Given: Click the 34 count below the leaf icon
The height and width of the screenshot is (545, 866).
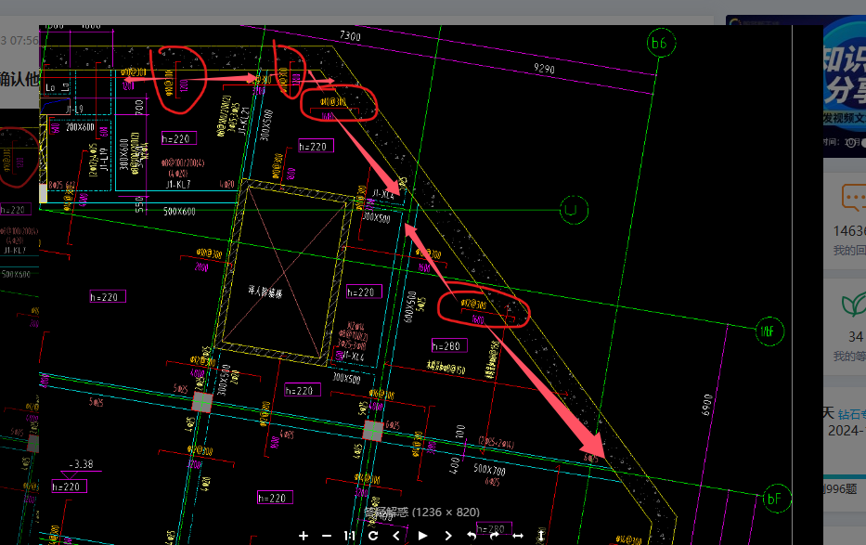Looking at the screenshot, I should 856,336.
